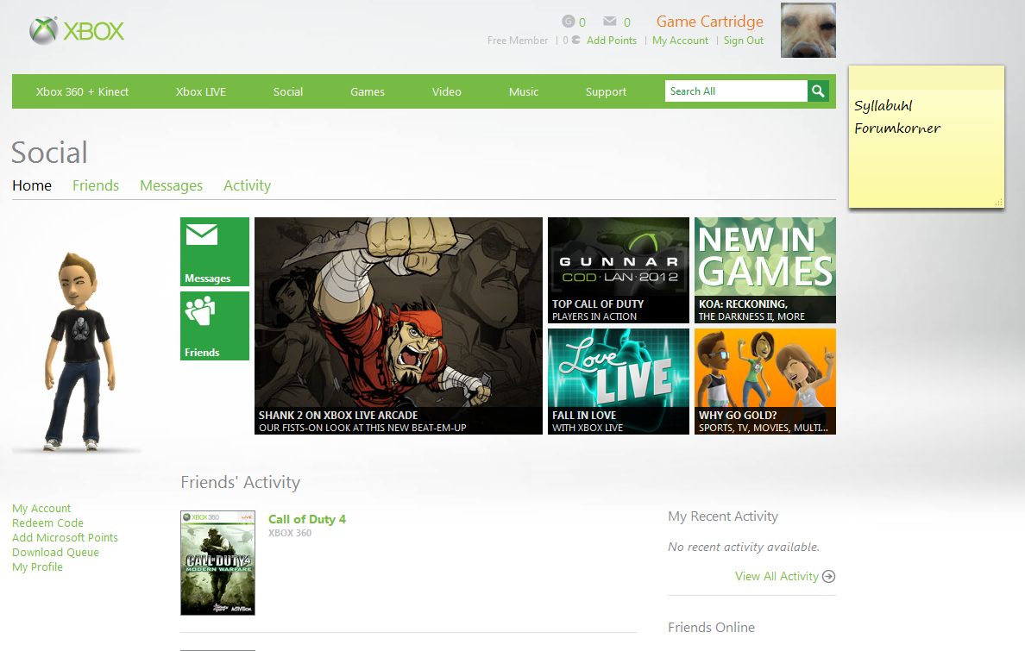Screen dimensions: 1025x651
Task: Click the Call of Duty 4 title link
Action: click(x=306, y=519)
